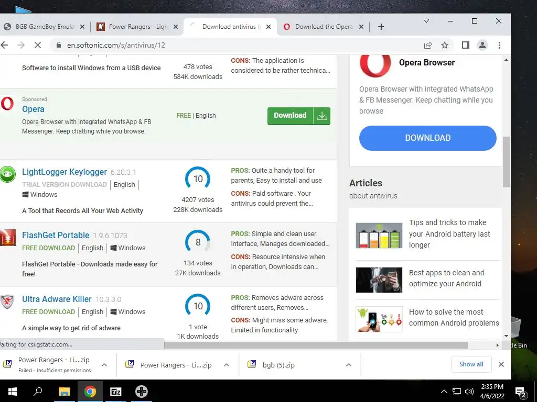
Task: Open Chrome's three-dot menu
Action: coord(499,45)
